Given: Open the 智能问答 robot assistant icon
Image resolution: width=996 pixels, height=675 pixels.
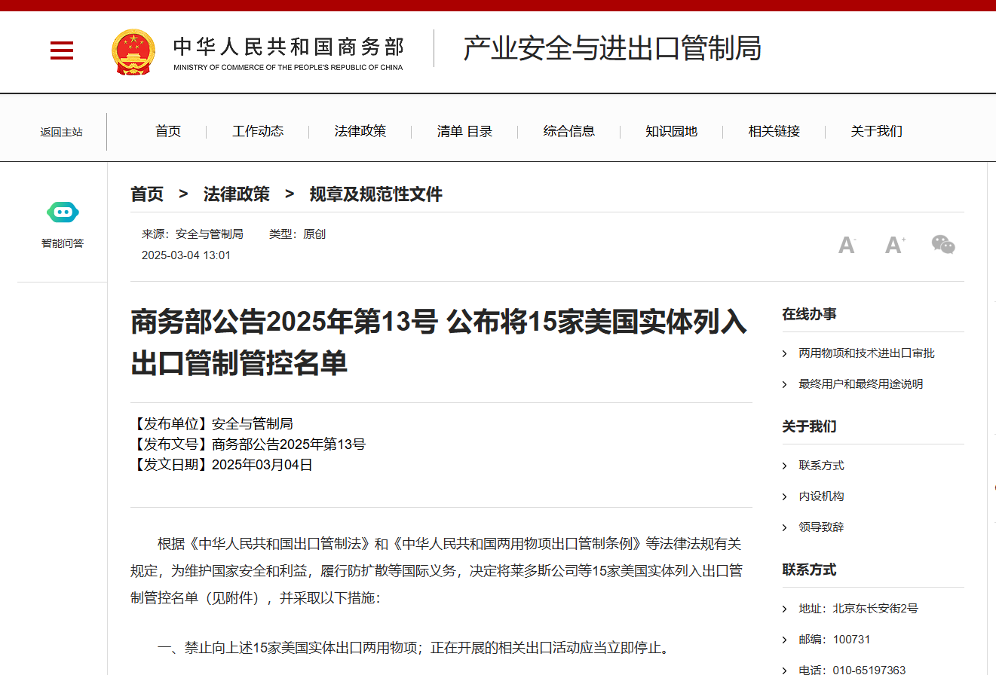Looking at the screenshot, I should pyautogui.click(x=63, y=213).
